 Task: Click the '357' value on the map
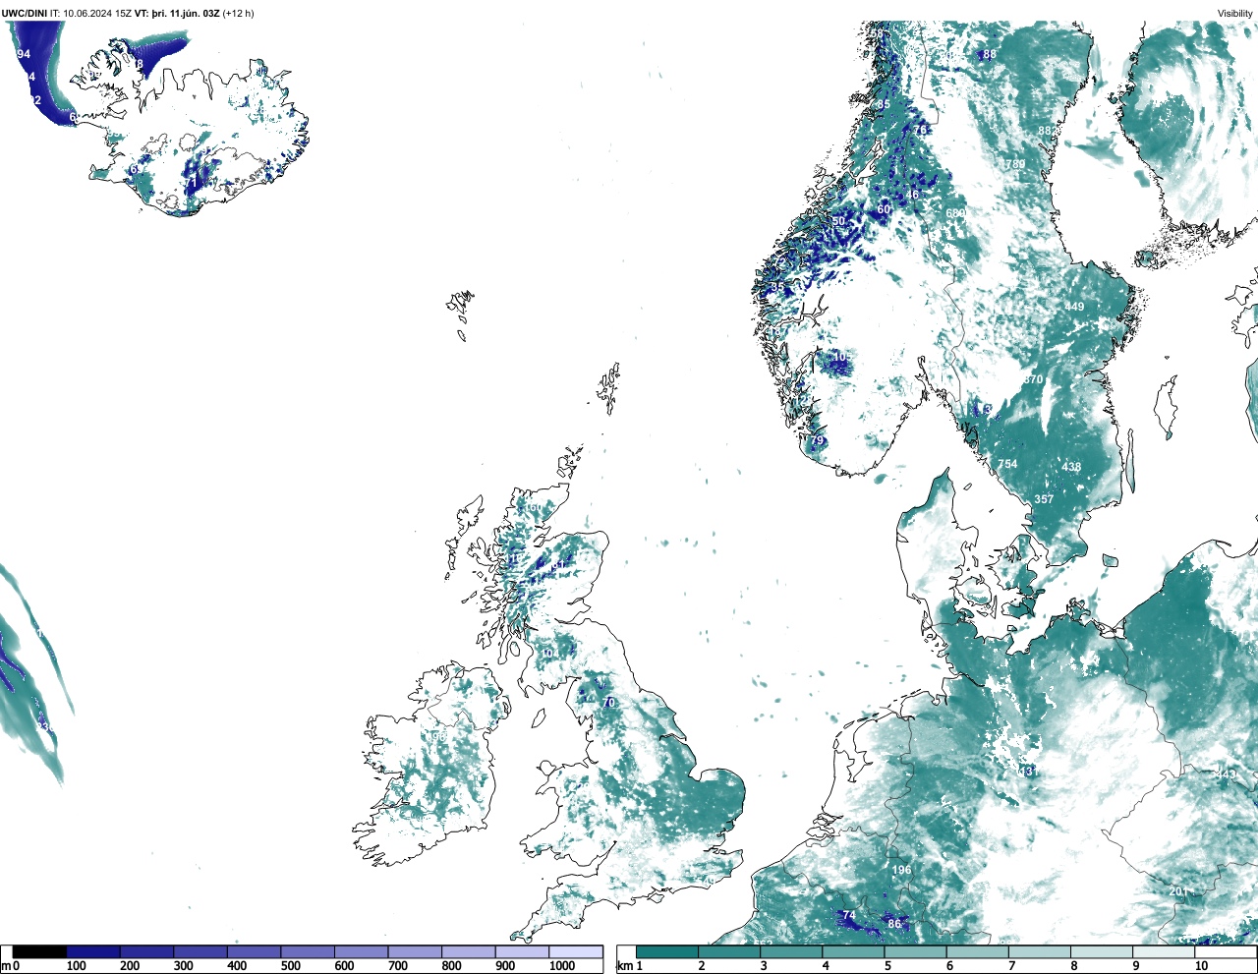coord(1044,499)
